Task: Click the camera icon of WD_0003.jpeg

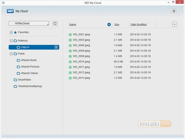Action: point(70,40)
